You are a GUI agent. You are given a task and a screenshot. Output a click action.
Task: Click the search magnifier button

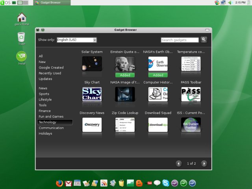coord(204,39)
